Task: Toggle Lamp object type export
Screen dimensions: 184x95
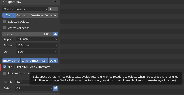Action: click(25, 61)
